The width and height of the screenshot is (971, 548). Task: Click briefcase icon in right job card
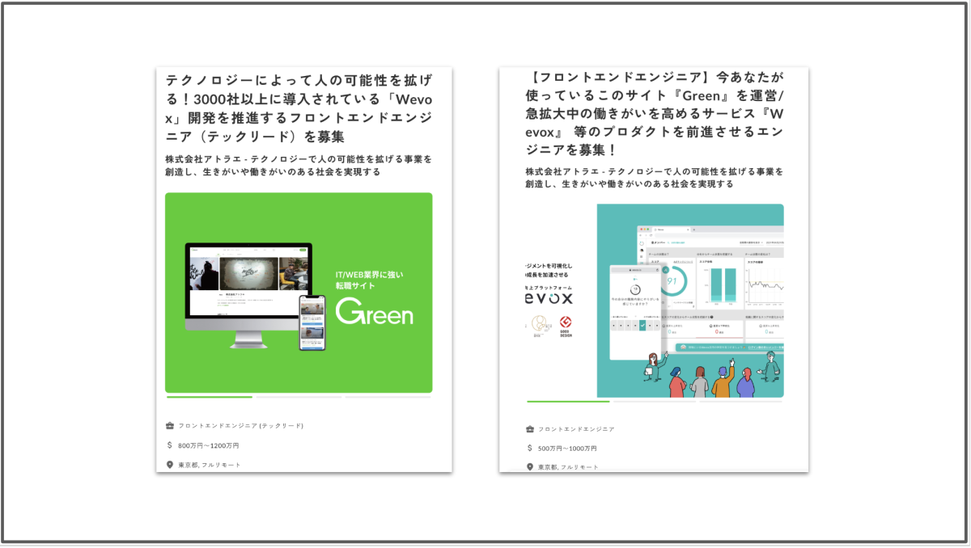click(530, 429)
